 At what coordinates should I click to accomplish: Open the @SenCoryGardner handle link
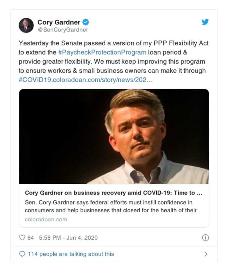[63, 30]
